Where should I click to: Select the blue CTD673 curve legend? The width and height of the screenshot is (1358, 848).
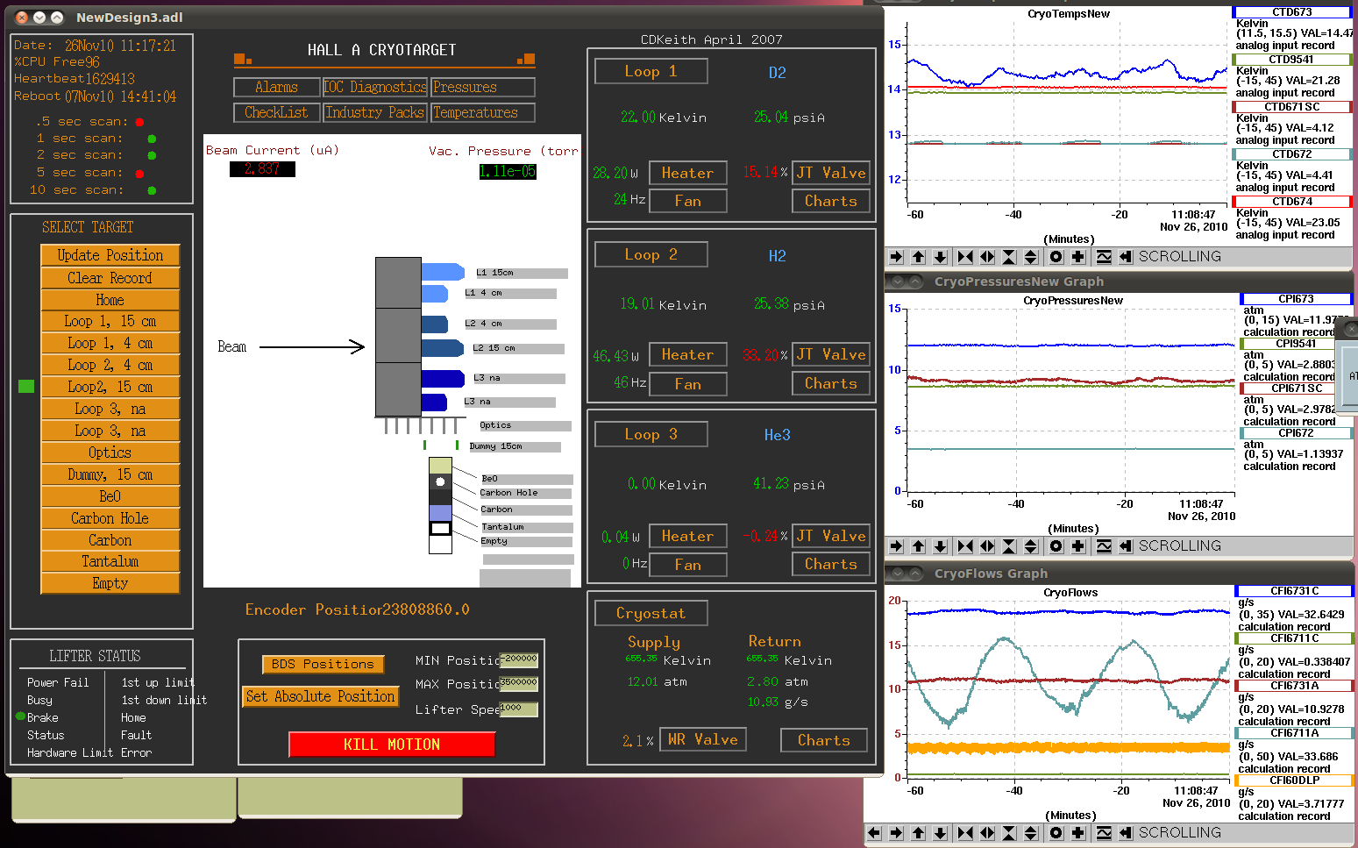(1292, 12)
